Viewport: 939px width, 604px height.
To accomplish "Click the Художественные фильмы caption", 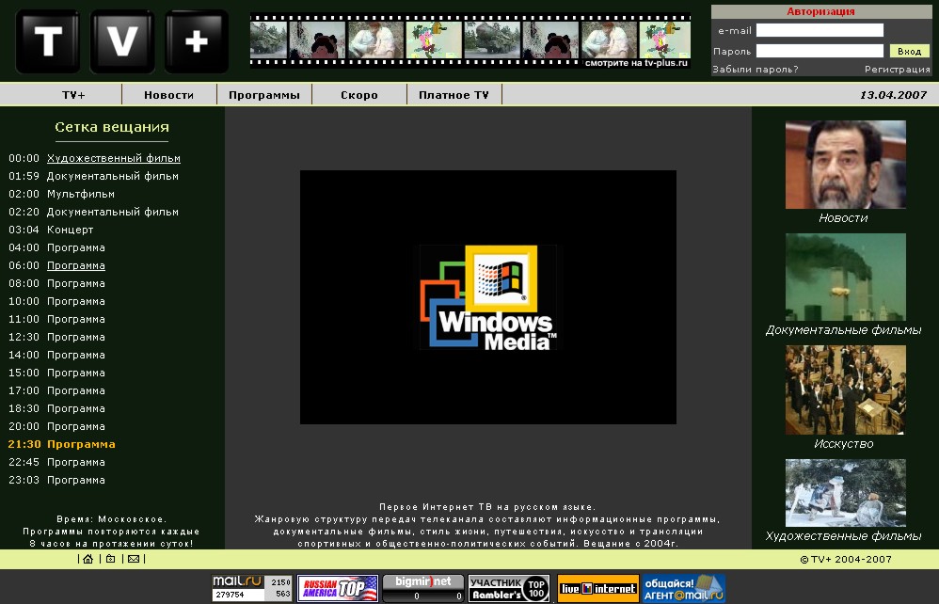I will coord(843,536).
